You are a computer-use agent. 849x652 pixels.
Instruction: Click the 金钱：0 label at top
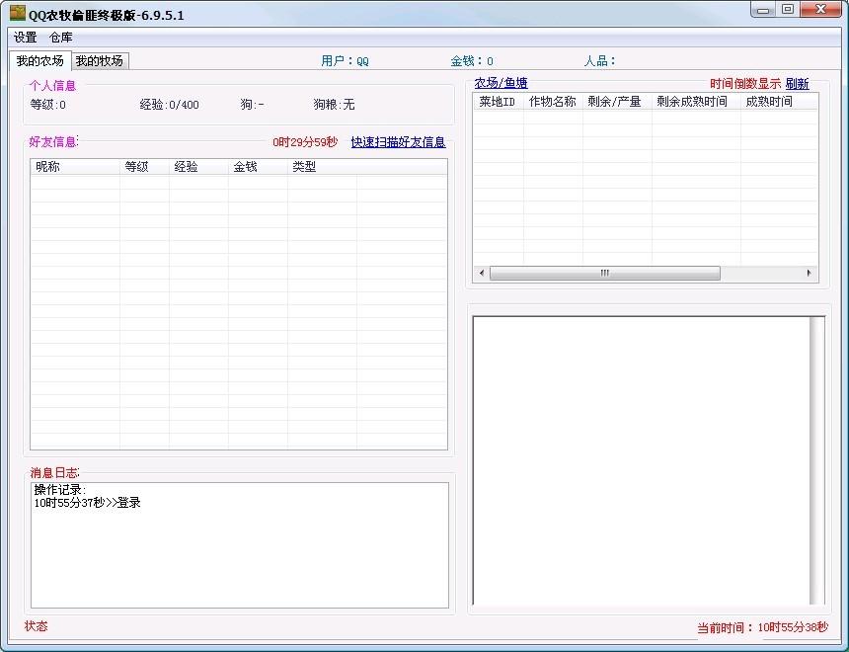(472, 61)
